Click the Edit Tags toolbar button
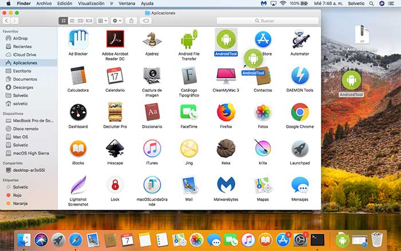The image size is (401, 251). 146,21
